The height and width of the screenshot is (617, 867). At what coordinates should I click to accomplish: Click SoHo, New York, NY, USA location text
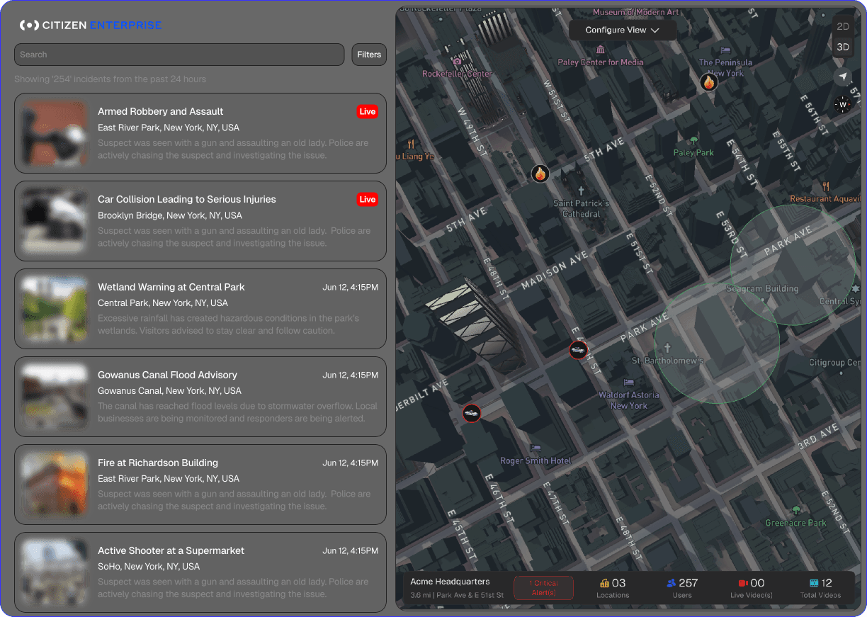pos(149,567)
